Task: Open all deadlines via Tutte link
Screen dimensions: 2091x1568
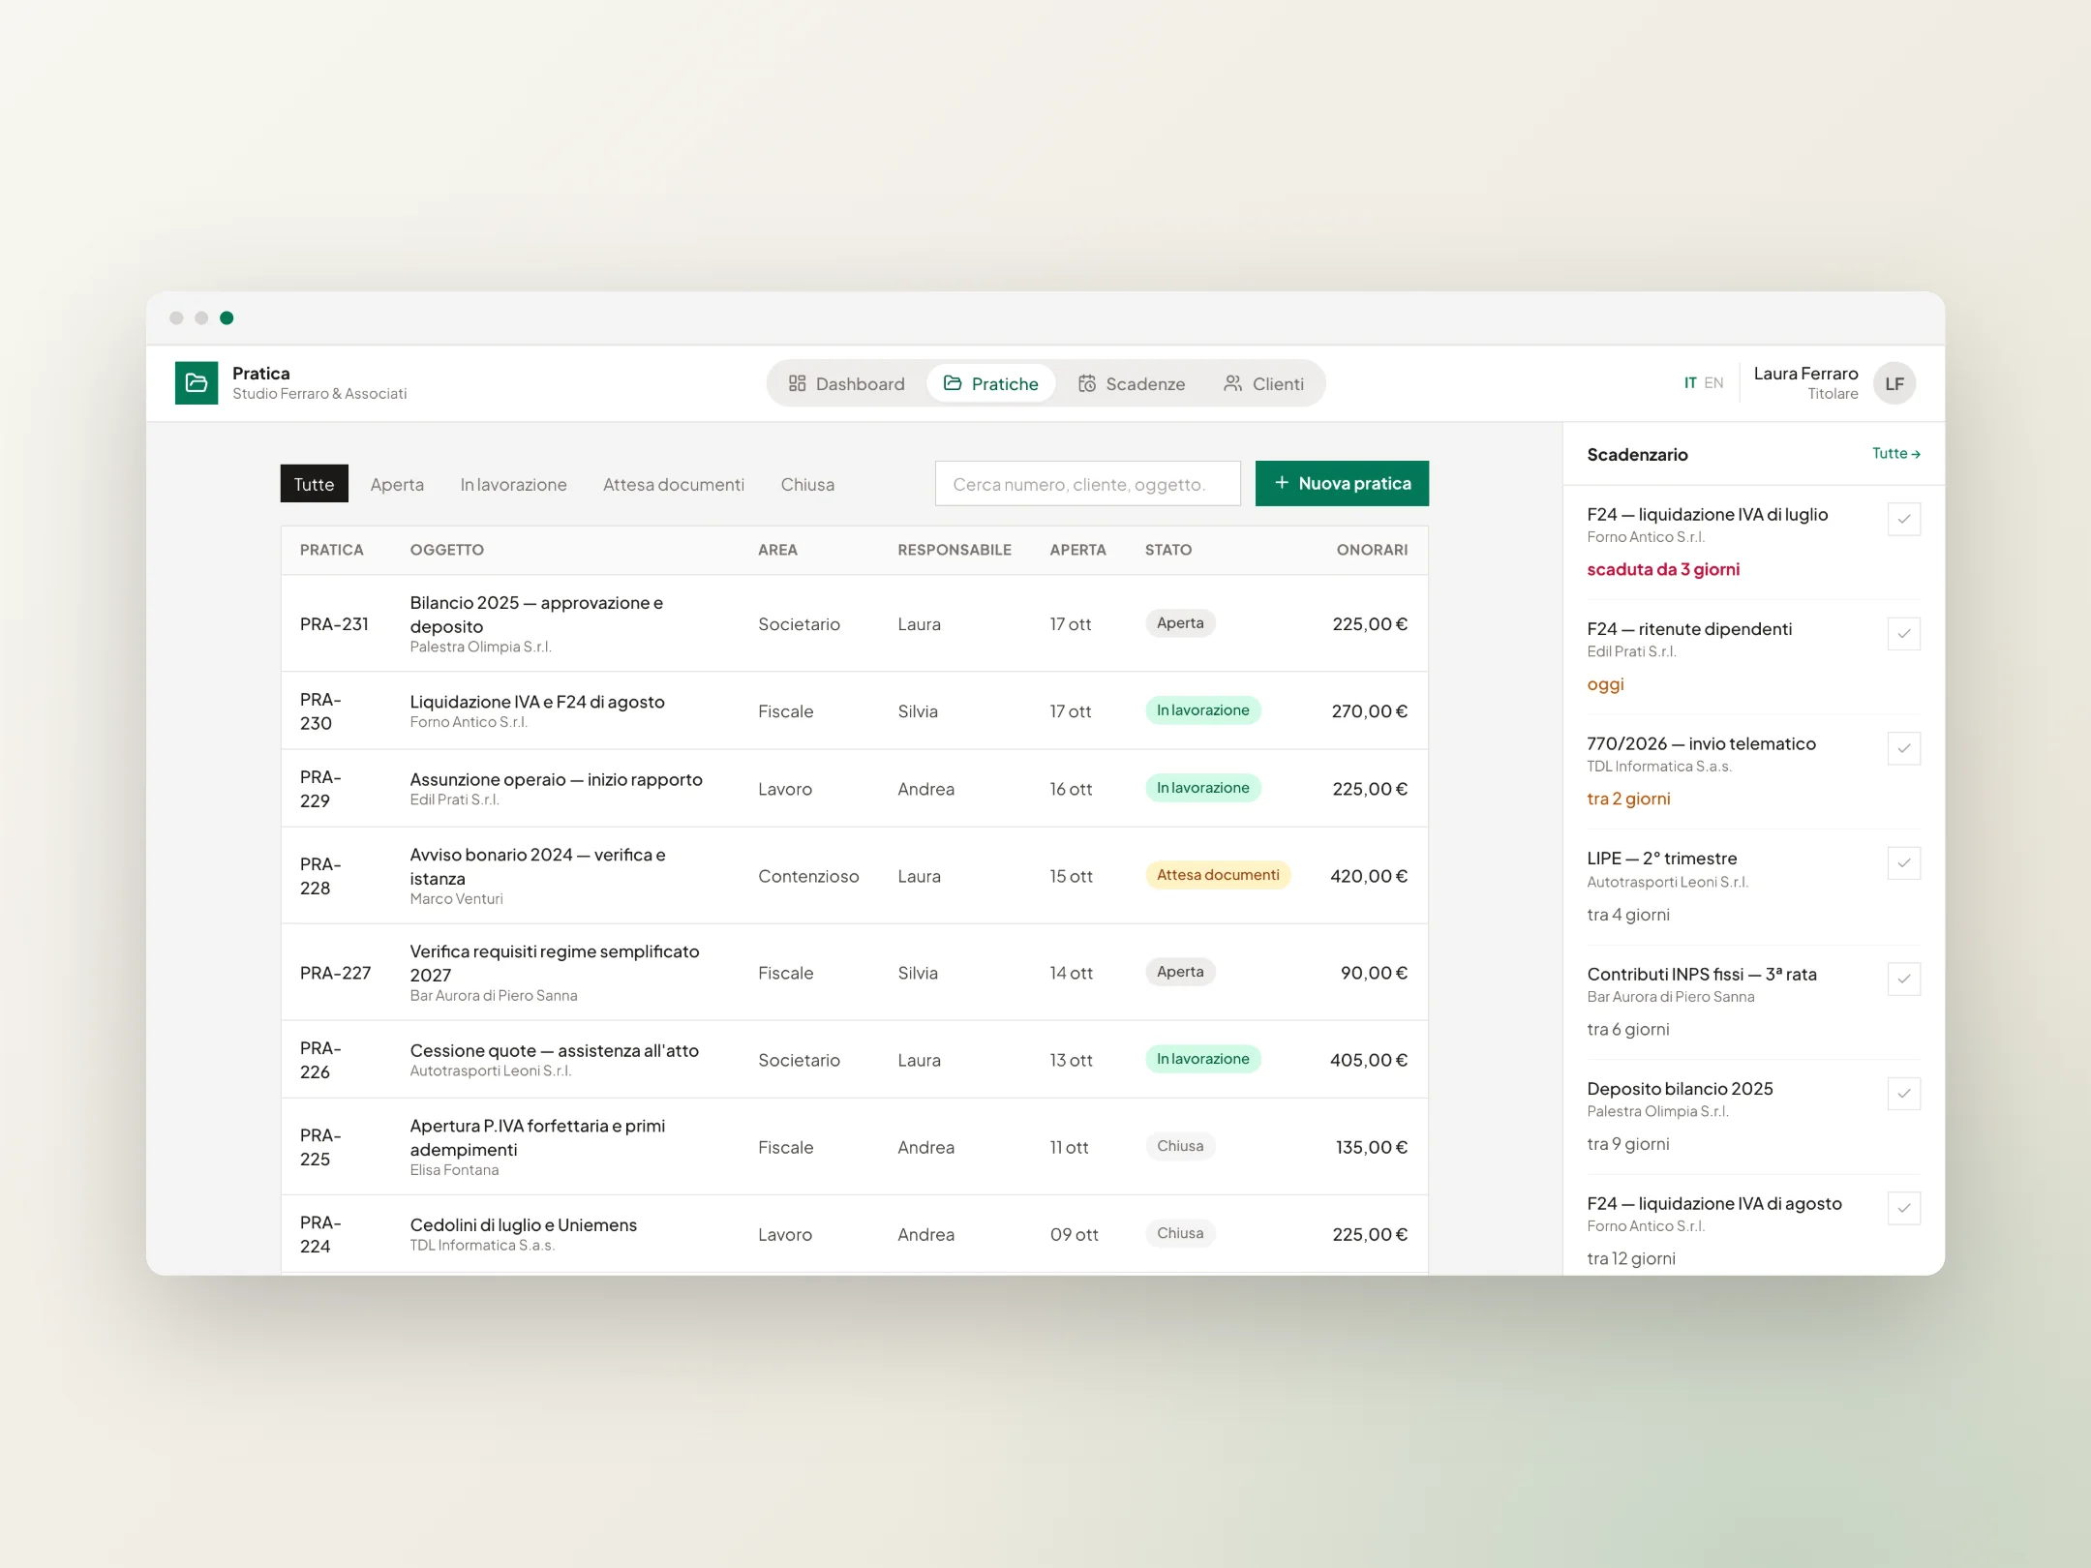Action: click(1895, 453)
